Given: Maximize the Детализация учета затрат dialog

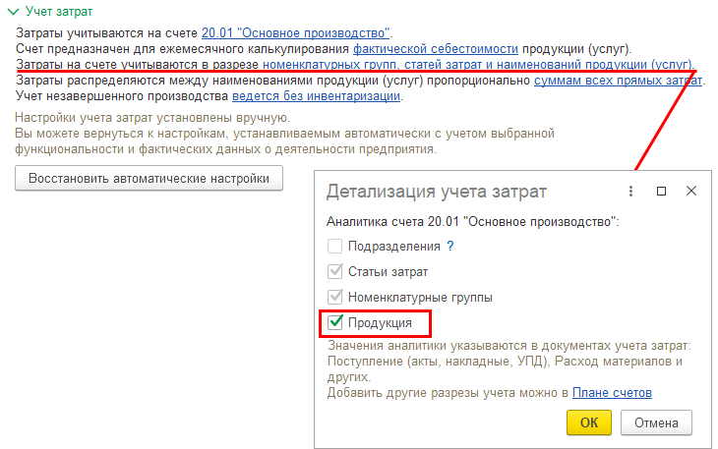Looking at the screenshot, I should coord(661,192).
